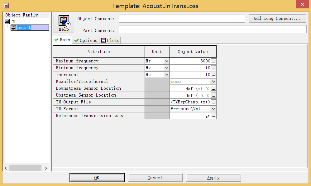Open the TM Format dropdown

pyautogui.click(x=213, y=109)
